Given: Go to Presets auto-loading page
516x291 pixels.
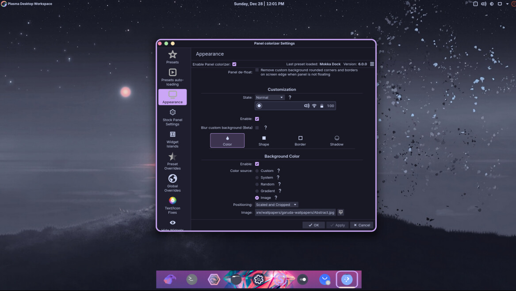Looking at the screenshot, I should click(172, 77).
